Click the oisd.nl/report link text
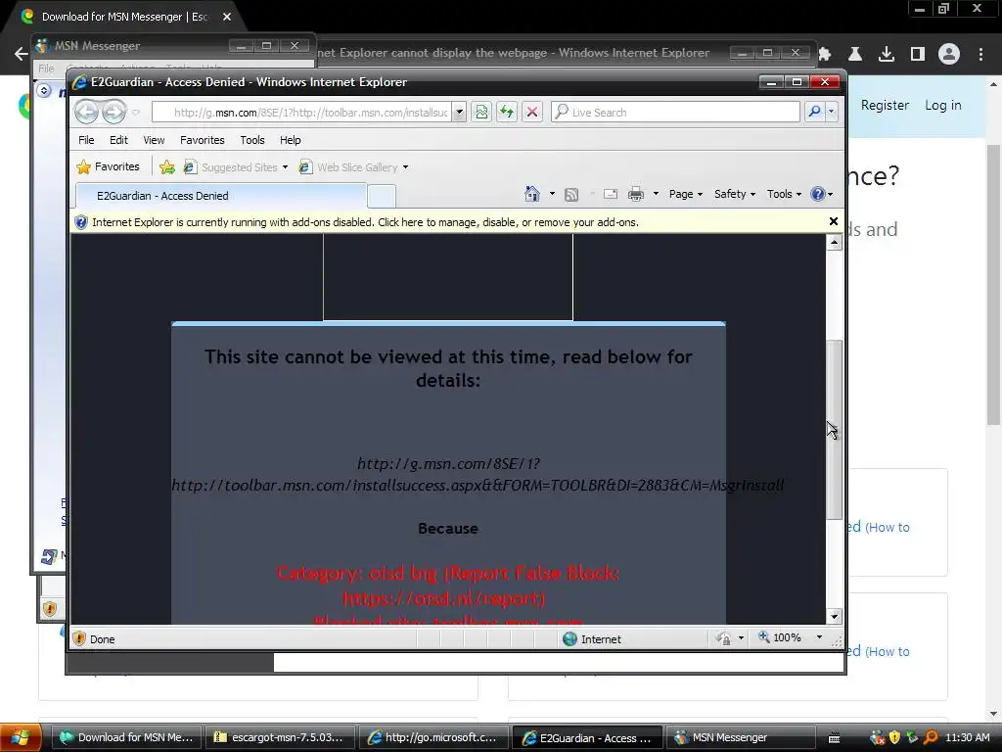The width and height of the screenshot is (1002, 752). click(444, 598)
